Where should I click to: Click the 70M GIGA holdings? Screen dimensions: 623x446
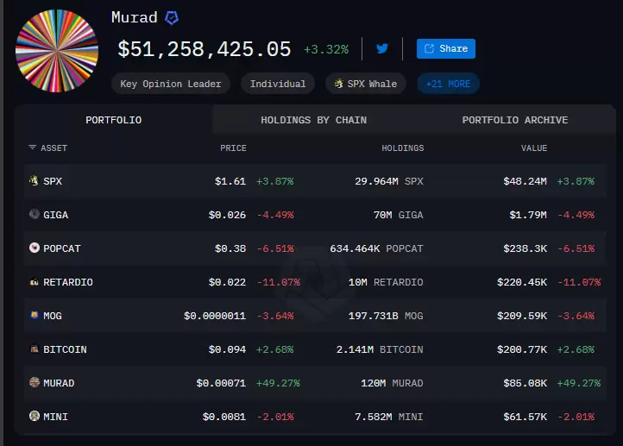coord(399,215)
